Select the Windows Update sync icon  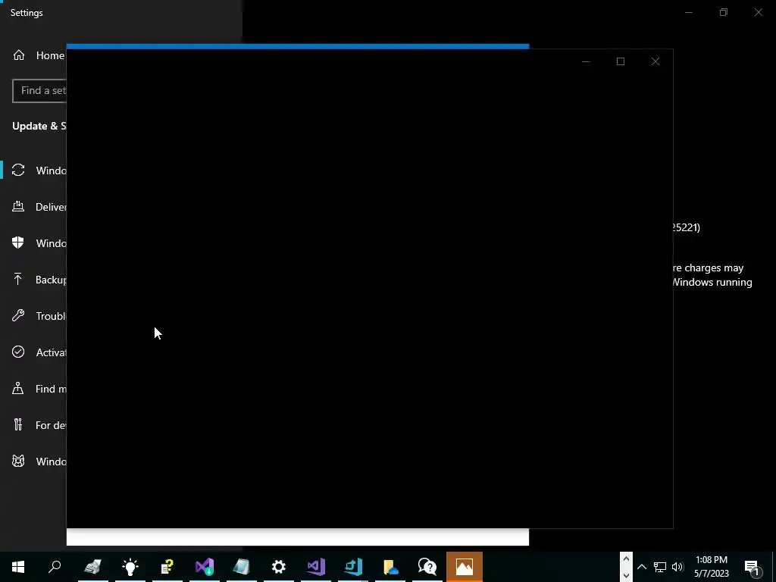[x=18, y=171]
